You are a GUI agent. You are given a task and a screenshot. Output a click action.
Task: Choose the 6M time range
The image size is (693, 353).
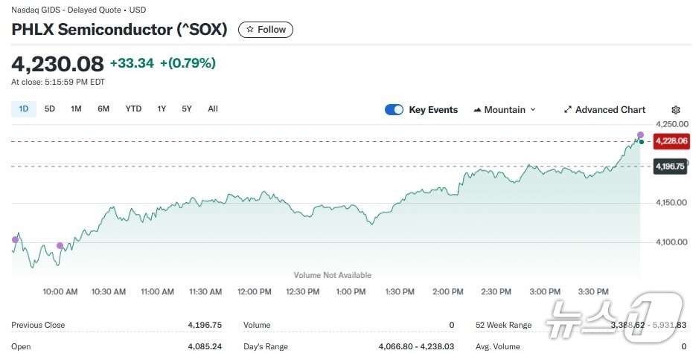coord(103,109)
